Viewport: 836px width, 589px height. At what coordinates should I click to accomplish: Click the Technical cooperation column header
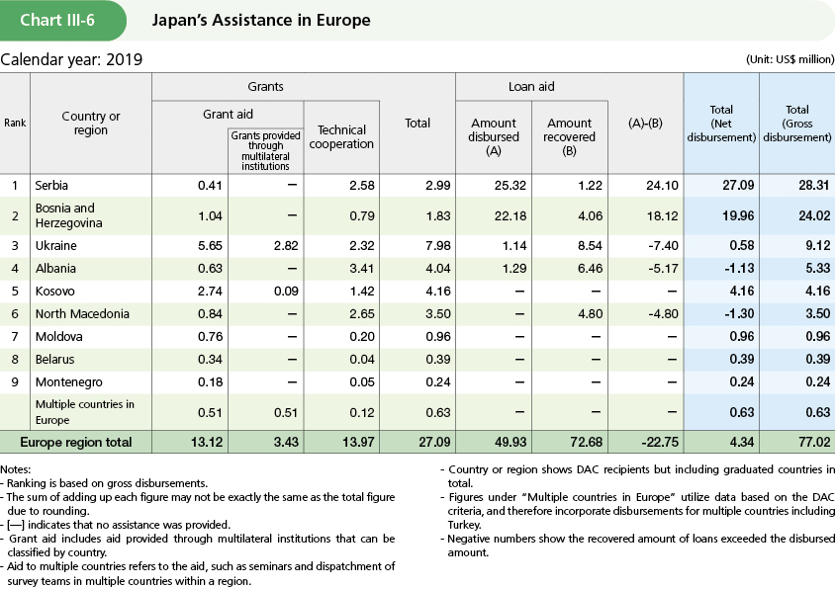pos(341,136)
